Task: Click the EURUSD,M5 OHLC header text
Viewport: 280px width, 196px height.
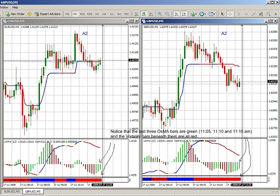Action: click(31, 27)
